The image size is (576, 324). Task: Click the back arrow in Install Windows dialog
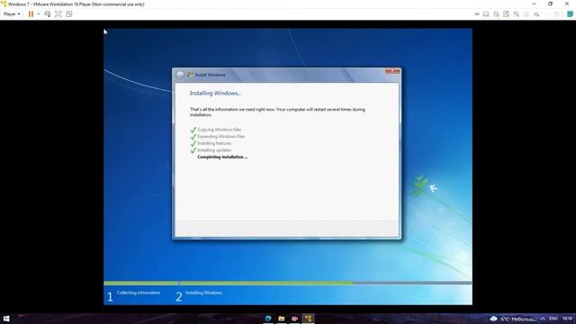click(180, 75)
